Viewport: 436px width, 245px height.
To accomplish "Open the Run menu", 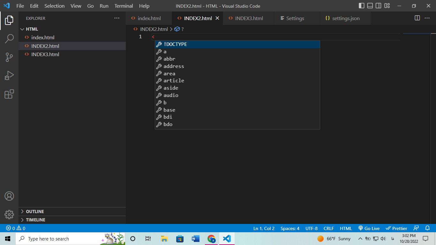I will click(x=104, y=6).
